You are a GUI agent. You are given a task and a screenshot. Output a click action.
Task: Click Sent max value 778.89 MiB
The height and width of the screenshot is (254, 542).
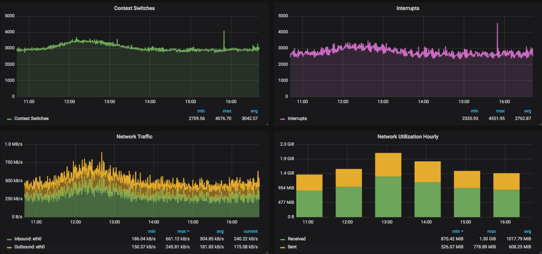tap(485, 247)
